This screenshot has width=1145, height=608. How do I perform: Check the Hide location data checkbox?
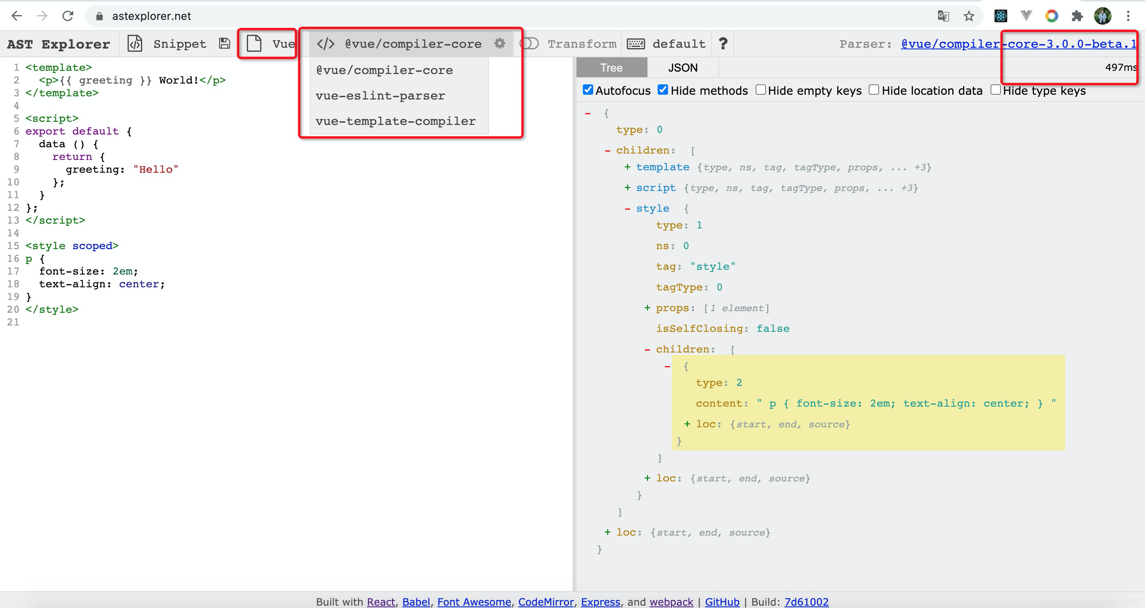point(874,90)
